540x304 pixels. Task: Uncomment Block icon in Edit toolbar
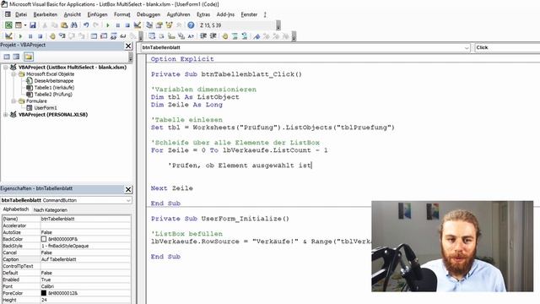245,36
